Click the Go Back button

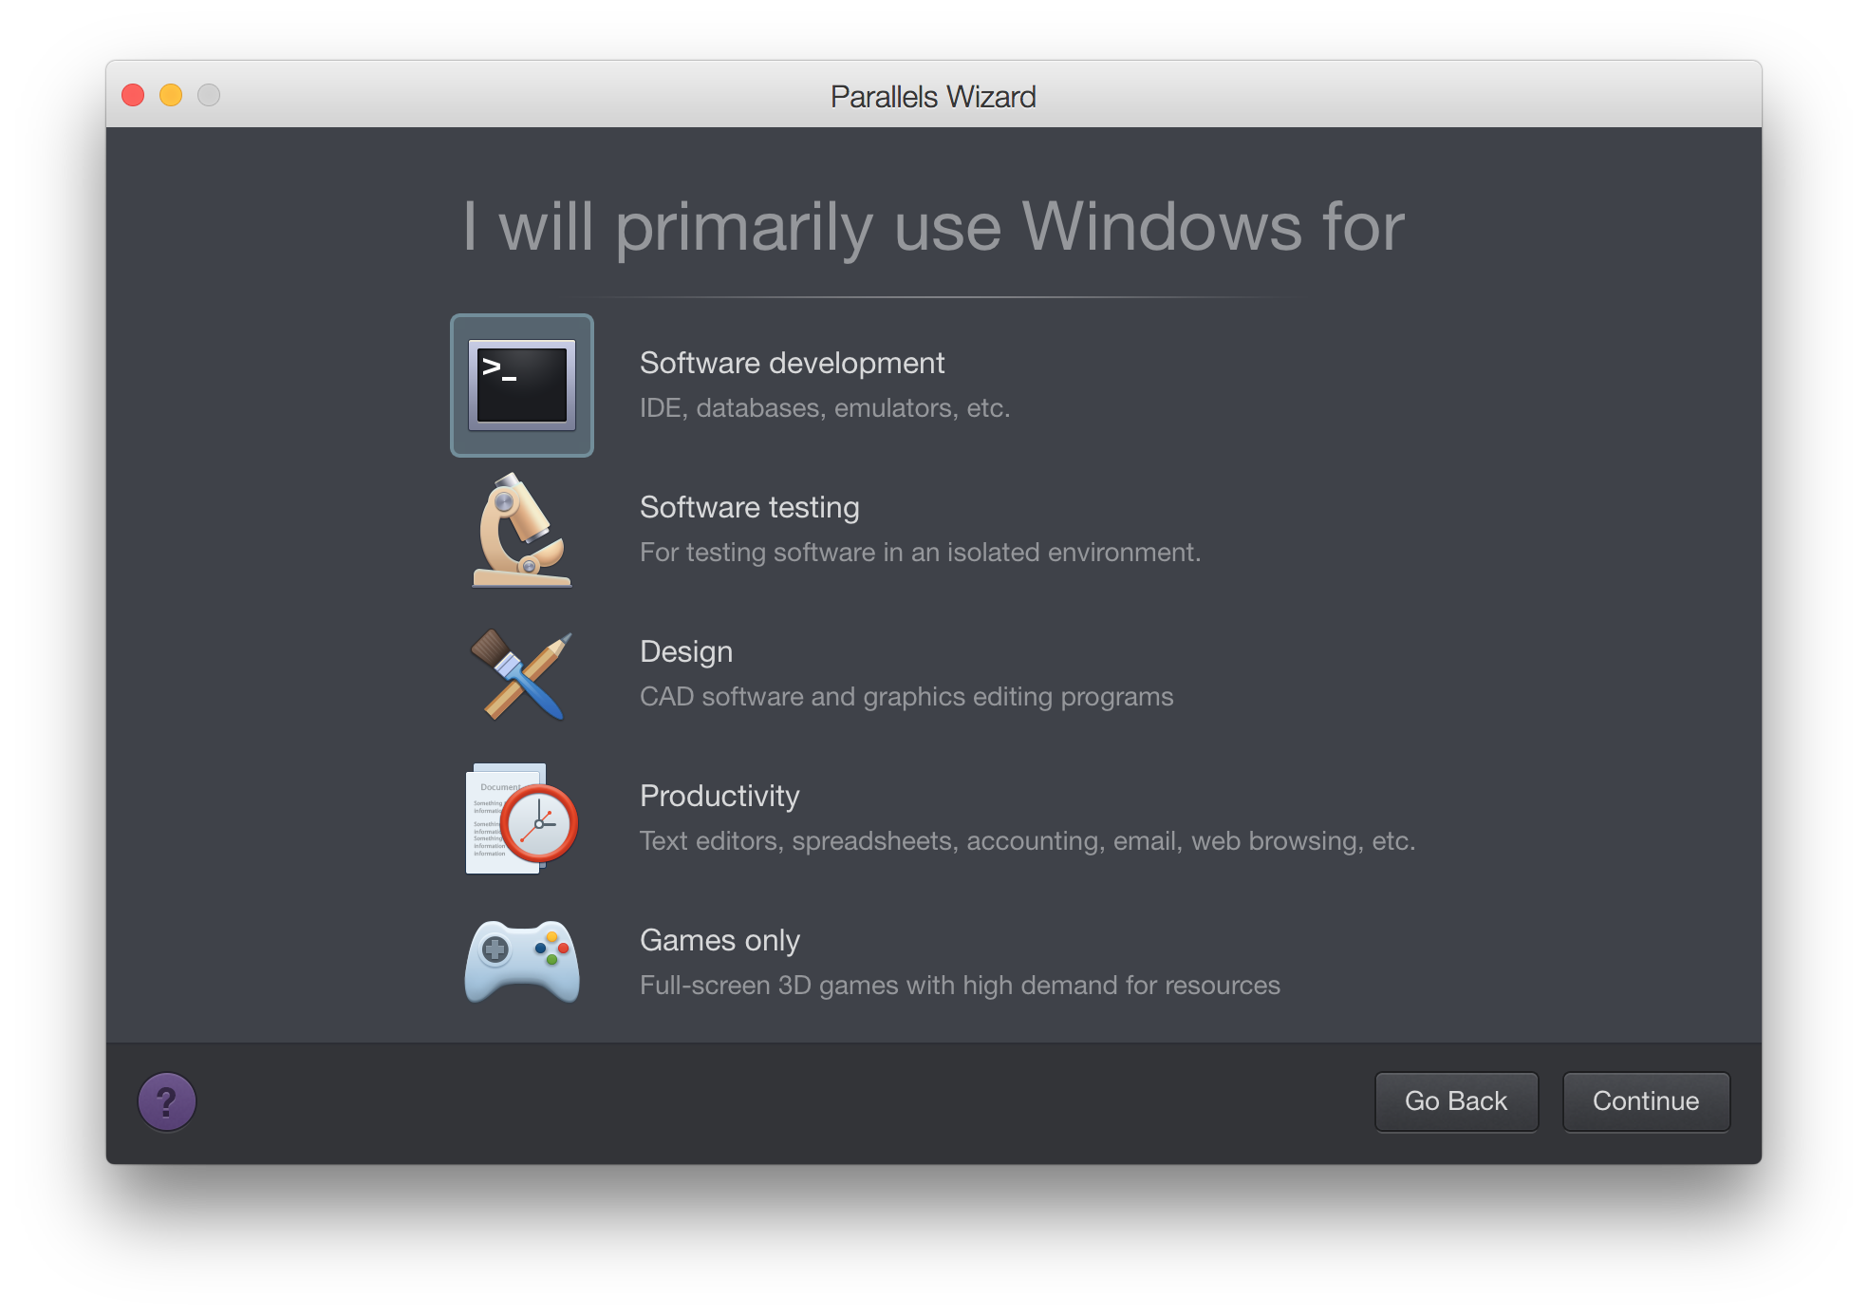coord(1456,1101)
